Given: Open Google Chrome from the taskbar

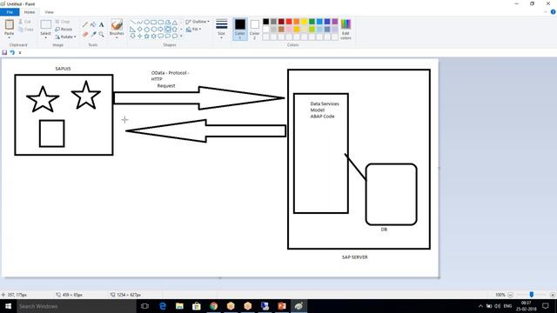Looking at the screenshot, I should tap(213, 306).
